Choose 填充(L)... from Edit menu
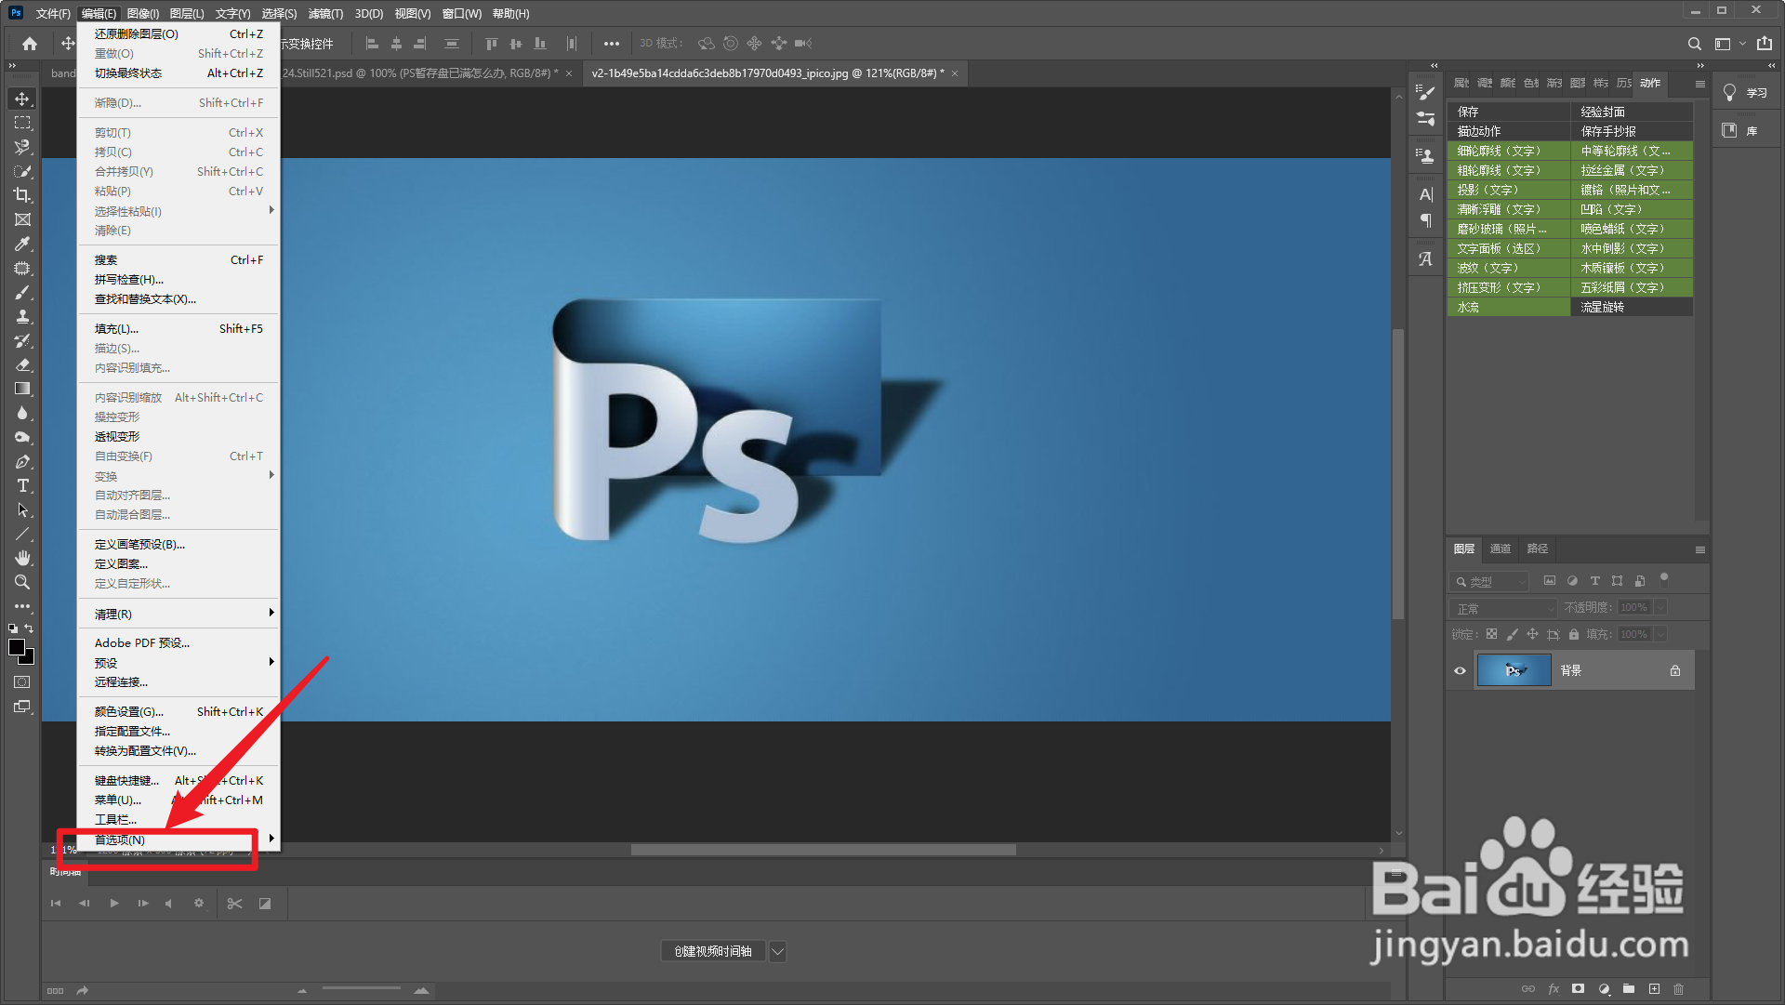Image resolution: width=1785 pixels, height=1005 pixels. click(178, 329)
